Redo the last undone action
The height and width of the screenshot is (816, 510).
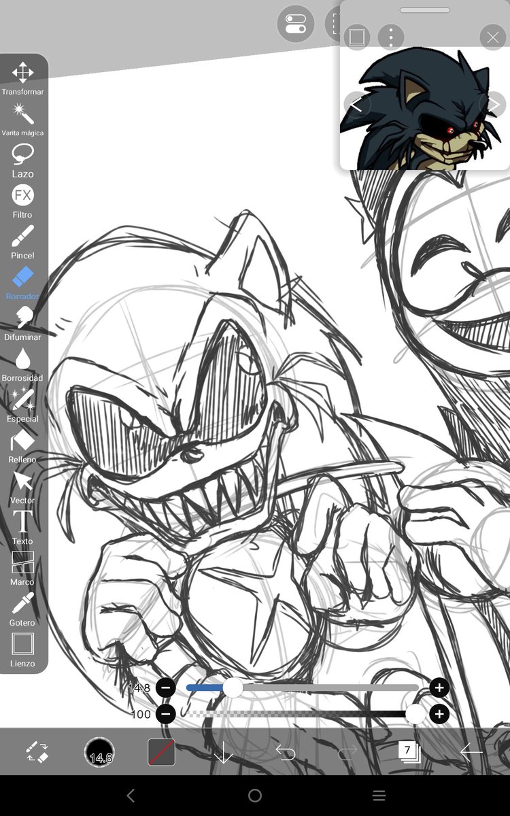point(347,751)
